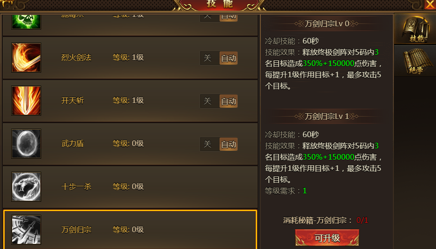Click the 可升级 upgrade button
The height and width of the screenshot is (249, 436).
pyautogui.click(x=327, y=238)
